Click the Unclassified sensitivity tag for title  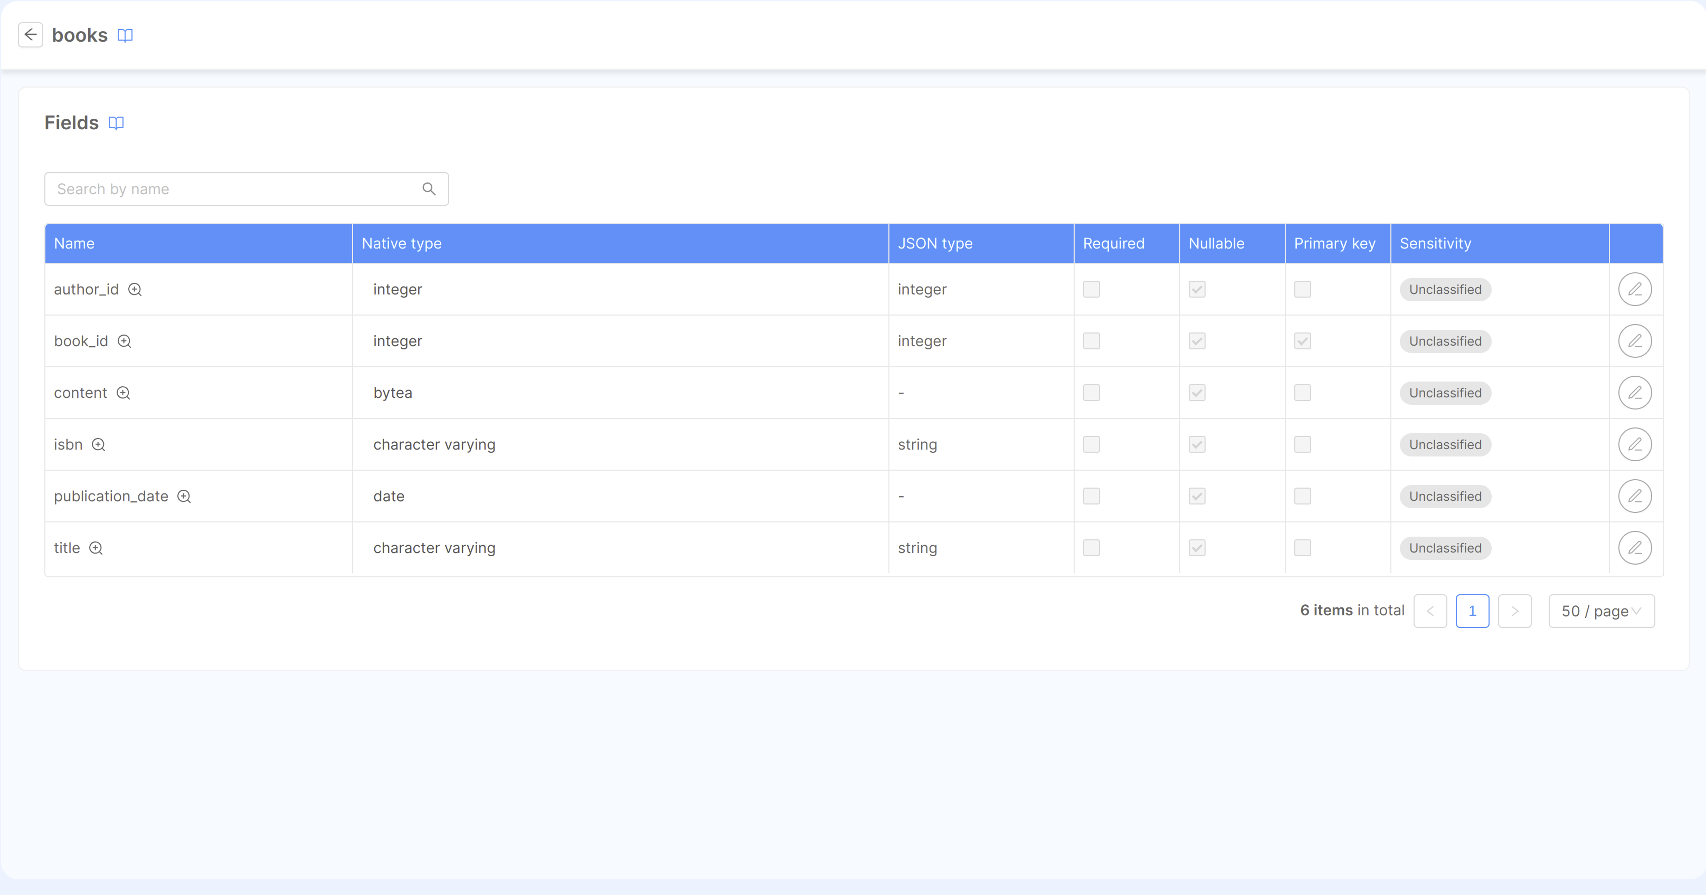point(1445,547)
